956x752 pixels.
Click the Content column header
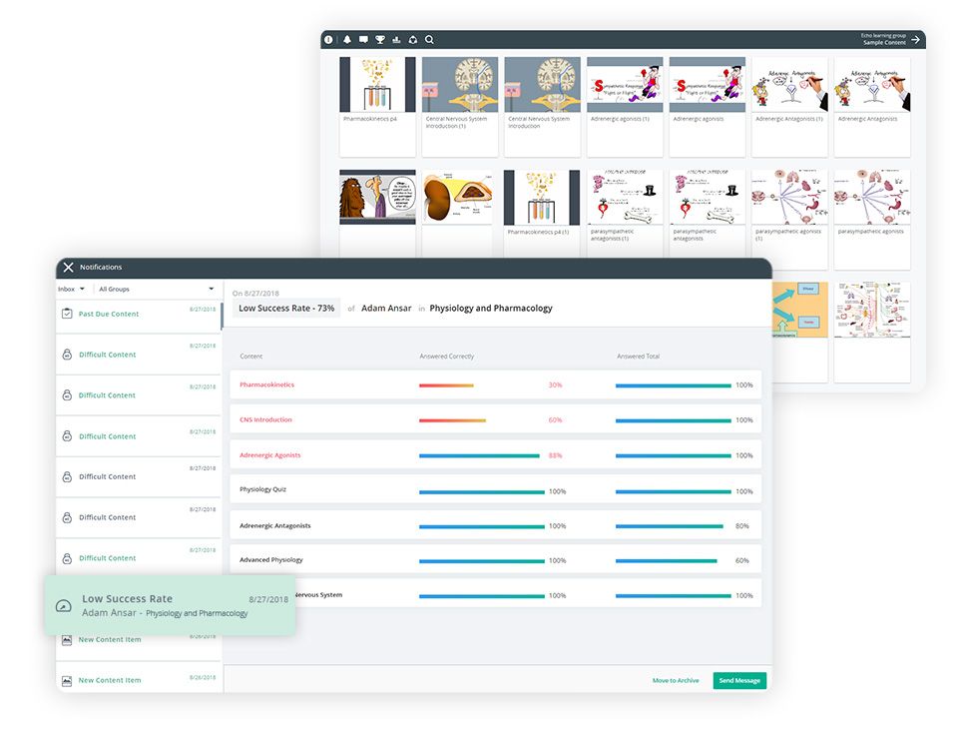(251, 356)
